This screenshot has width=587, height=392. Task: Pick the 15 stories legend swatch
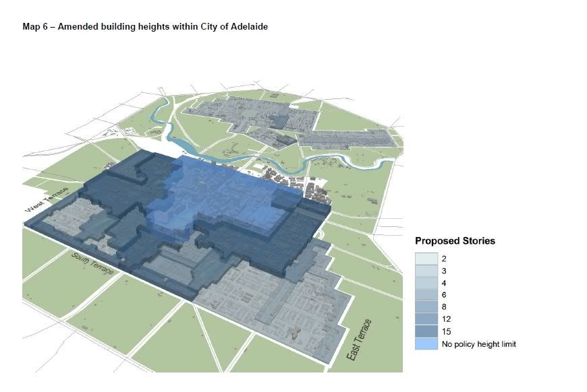click(426, 331)
